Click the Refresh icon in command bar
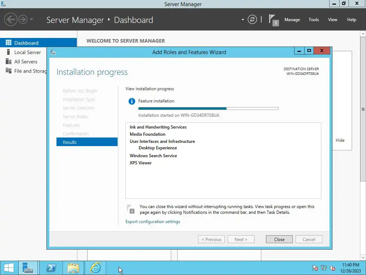Screen dimensions: 366x275 tap(252, 19)
